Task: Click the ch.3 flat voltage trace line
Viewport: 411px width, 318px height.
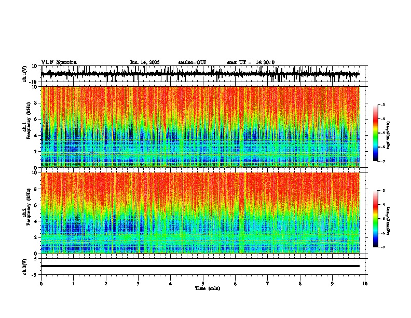Action: (200, 266)
